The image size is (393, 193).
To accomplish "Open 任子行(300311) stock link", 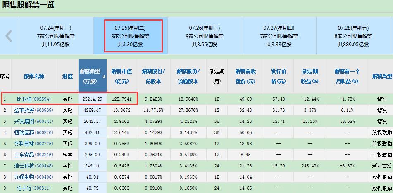I will point(33,188).
